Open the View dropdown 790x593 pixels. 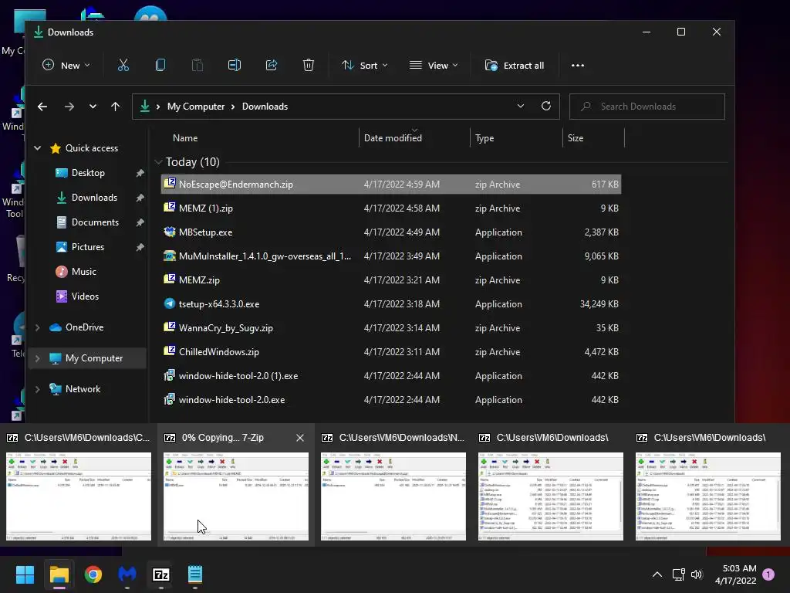click(434, 65)
